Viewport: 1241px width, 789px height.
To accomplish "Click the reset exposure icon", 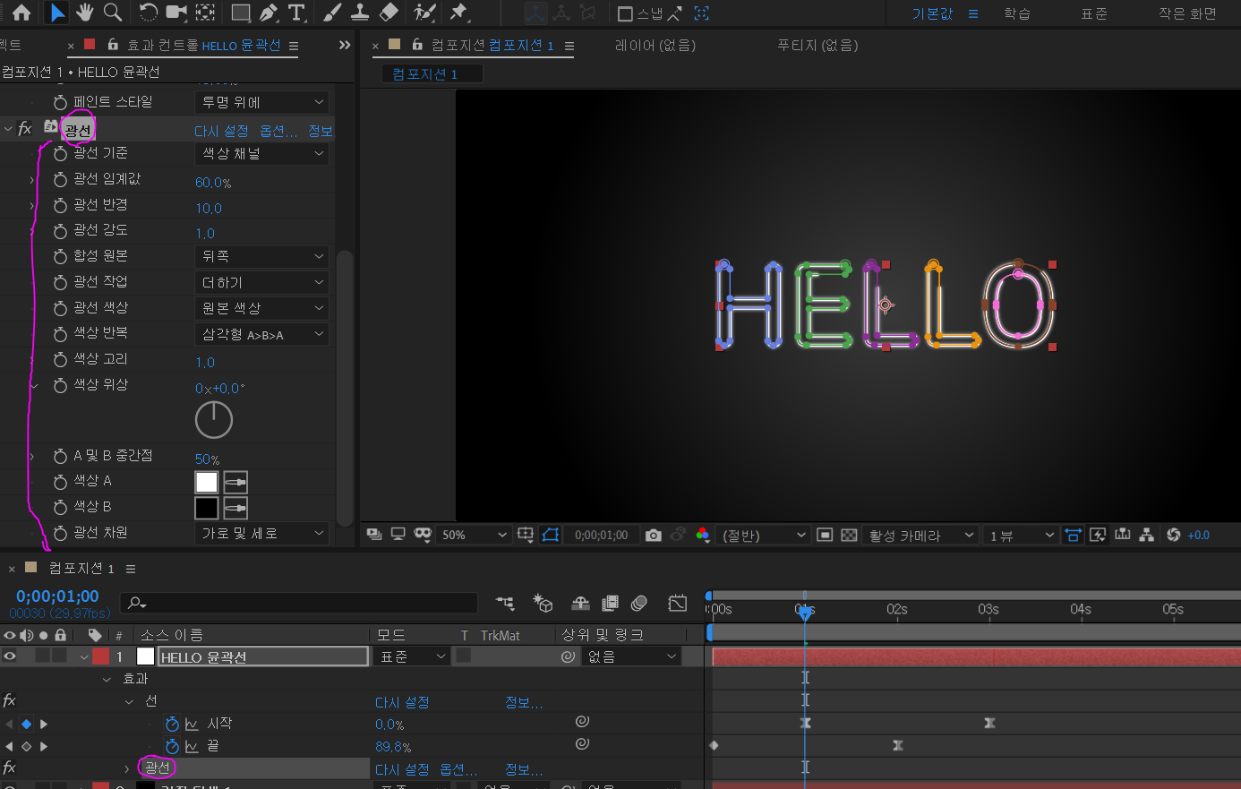I will 1174,536.
